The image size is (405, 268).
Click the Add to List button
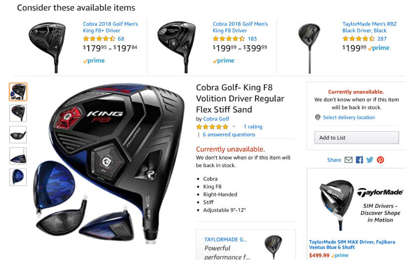coord(357,138)
